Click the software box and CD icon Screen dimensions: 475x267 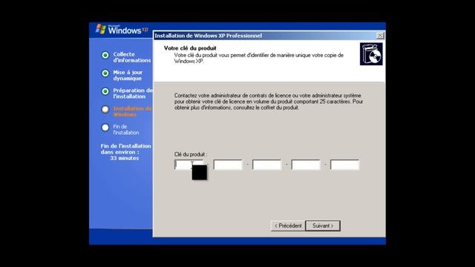click(371, 54)
